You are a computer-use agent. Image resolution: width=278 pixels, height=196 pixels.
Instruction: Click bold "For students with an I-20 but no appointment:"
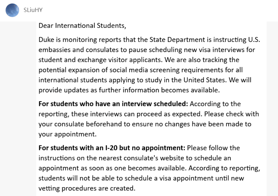(x=112, y=148)
